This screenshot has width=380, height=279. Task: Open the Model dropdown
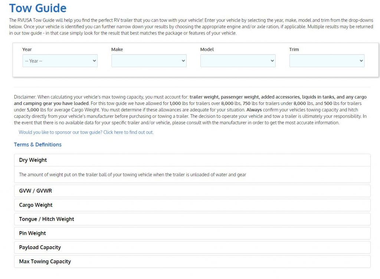(x=238, y=61)
